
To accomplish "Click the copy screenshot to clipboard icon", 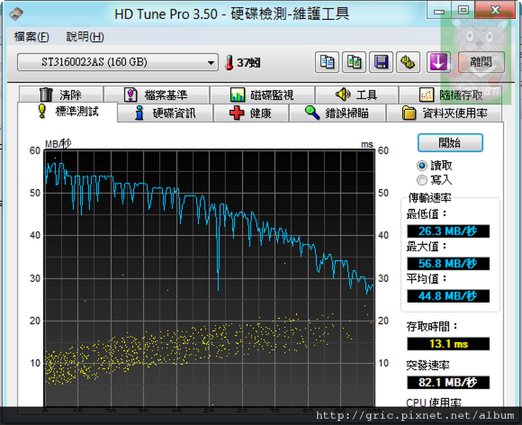I will [354, 62].
